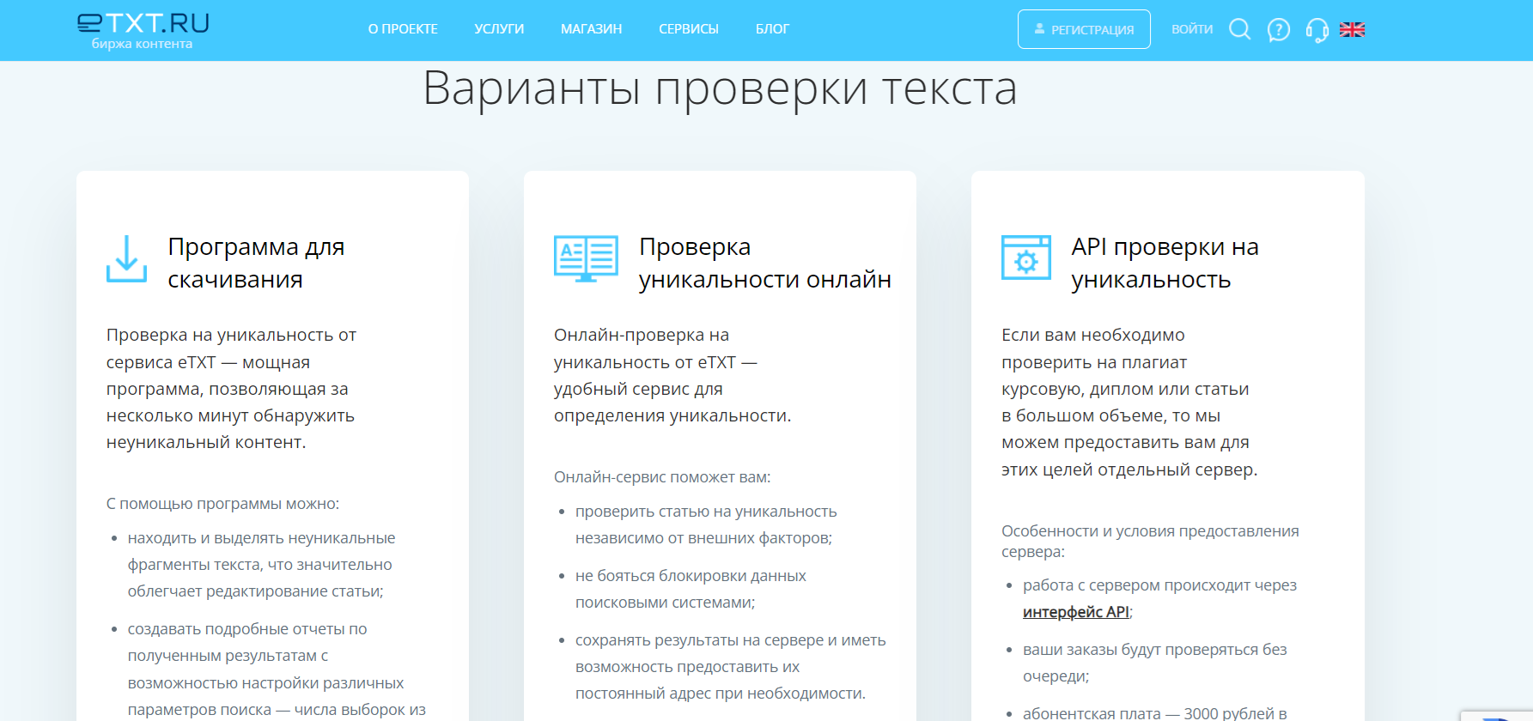
Task: Click paragraph Проверка на уникальность от сервиса eTXT
Action: pos(231,389)
